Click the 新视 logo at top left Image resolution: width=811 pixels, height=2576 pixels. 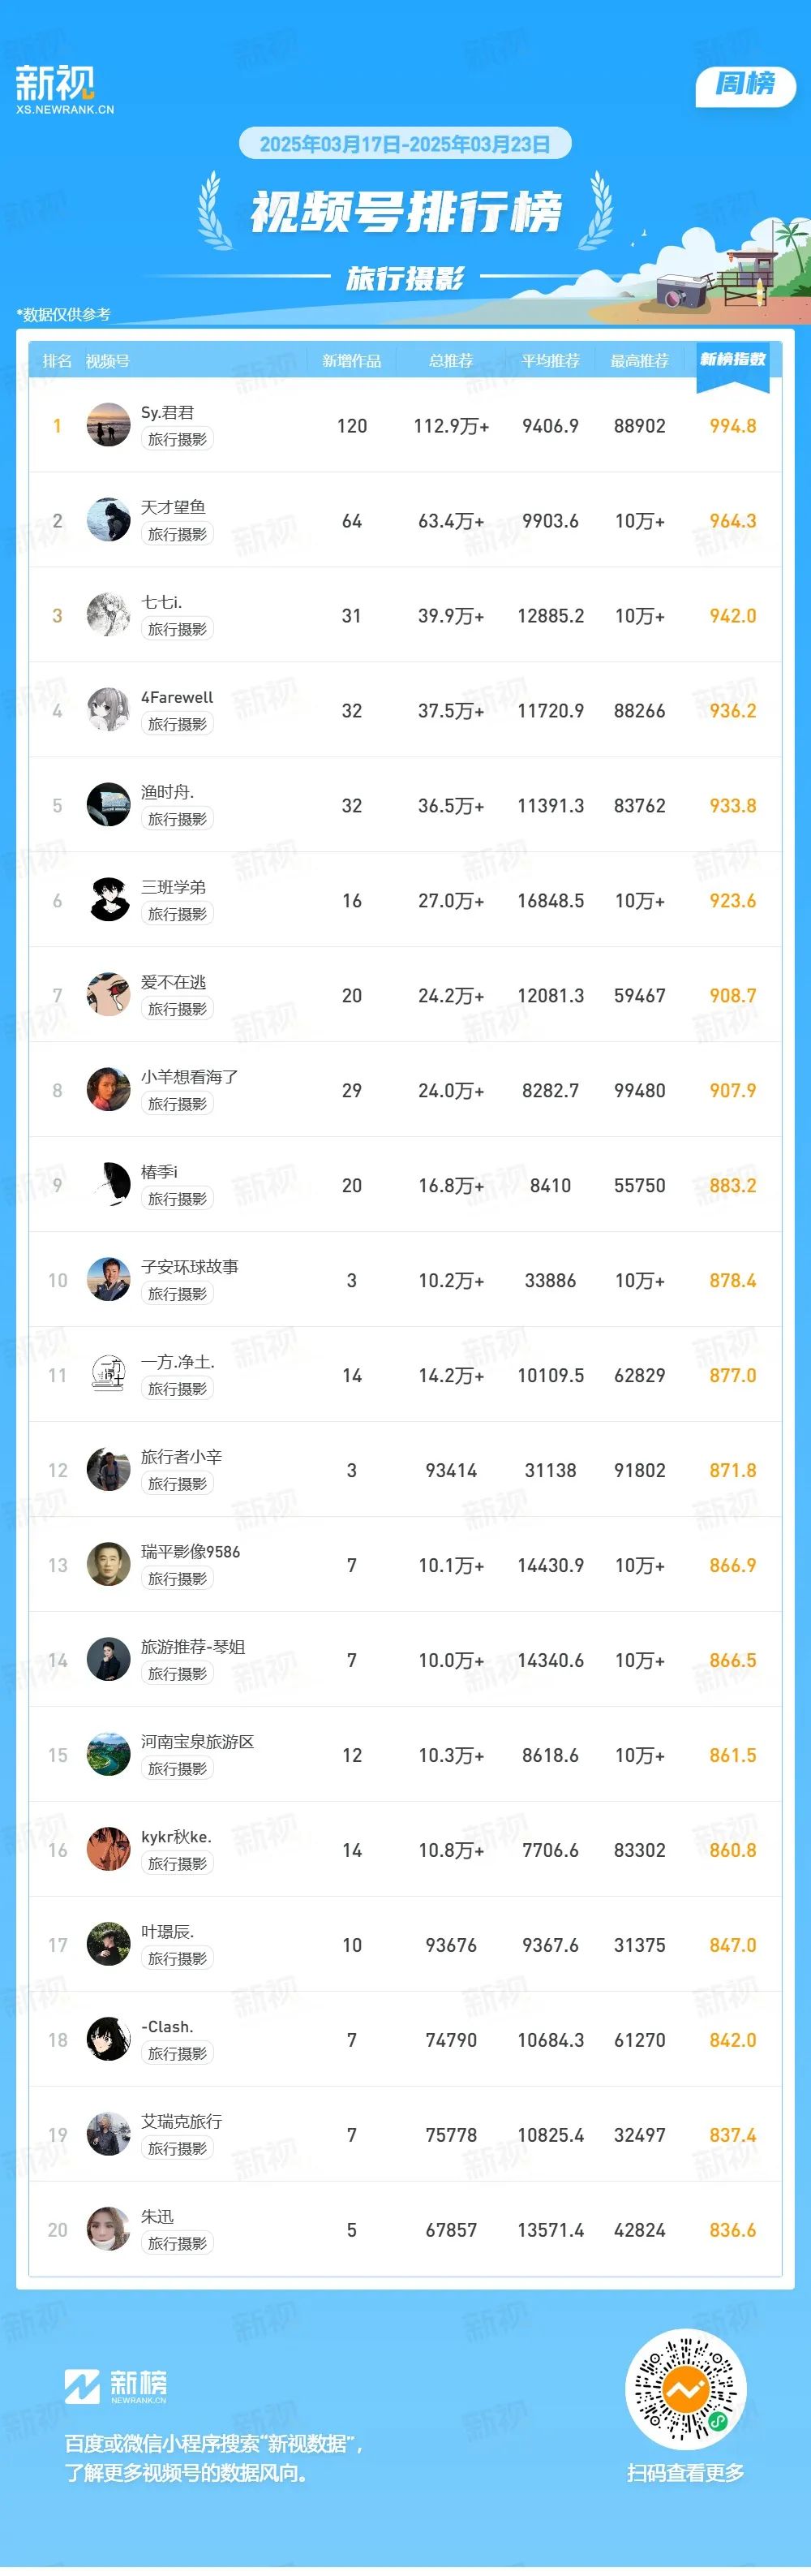pos(64,89)
